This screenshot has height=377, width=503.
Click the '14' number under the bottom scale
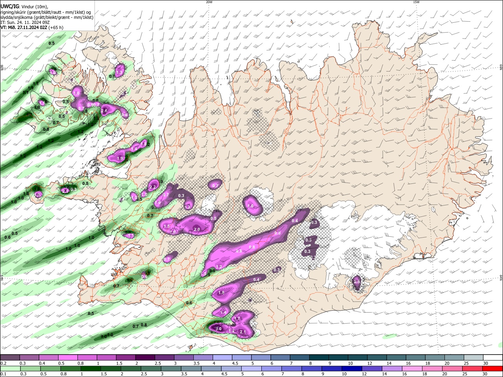coord(385,374)
